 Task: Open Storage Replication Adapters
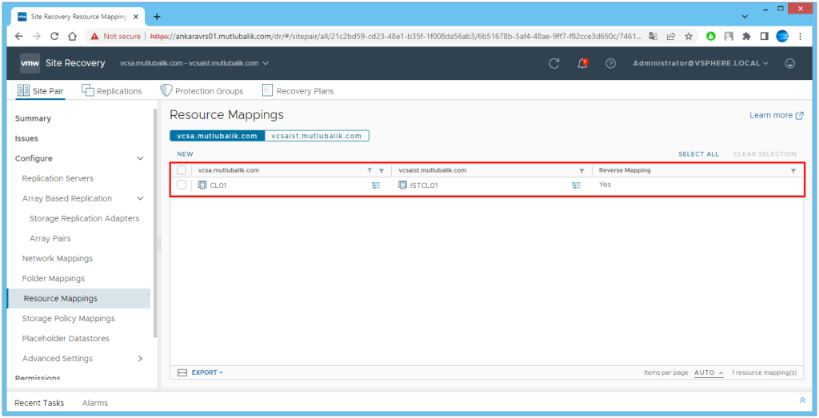pyautogui.click(x=84, y=218)
